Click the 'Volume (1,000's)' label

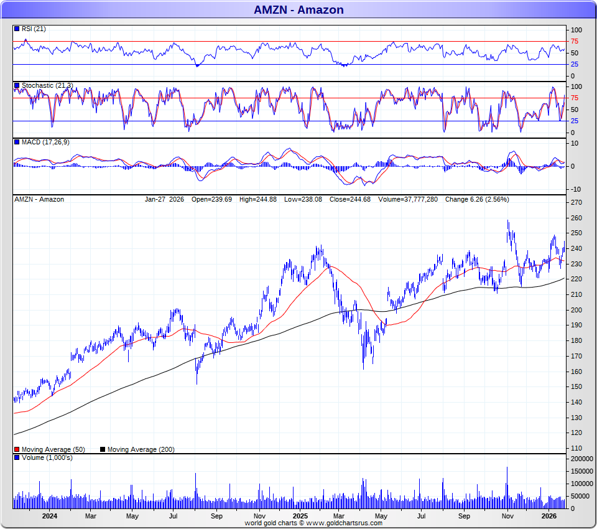tap(47, 457)
